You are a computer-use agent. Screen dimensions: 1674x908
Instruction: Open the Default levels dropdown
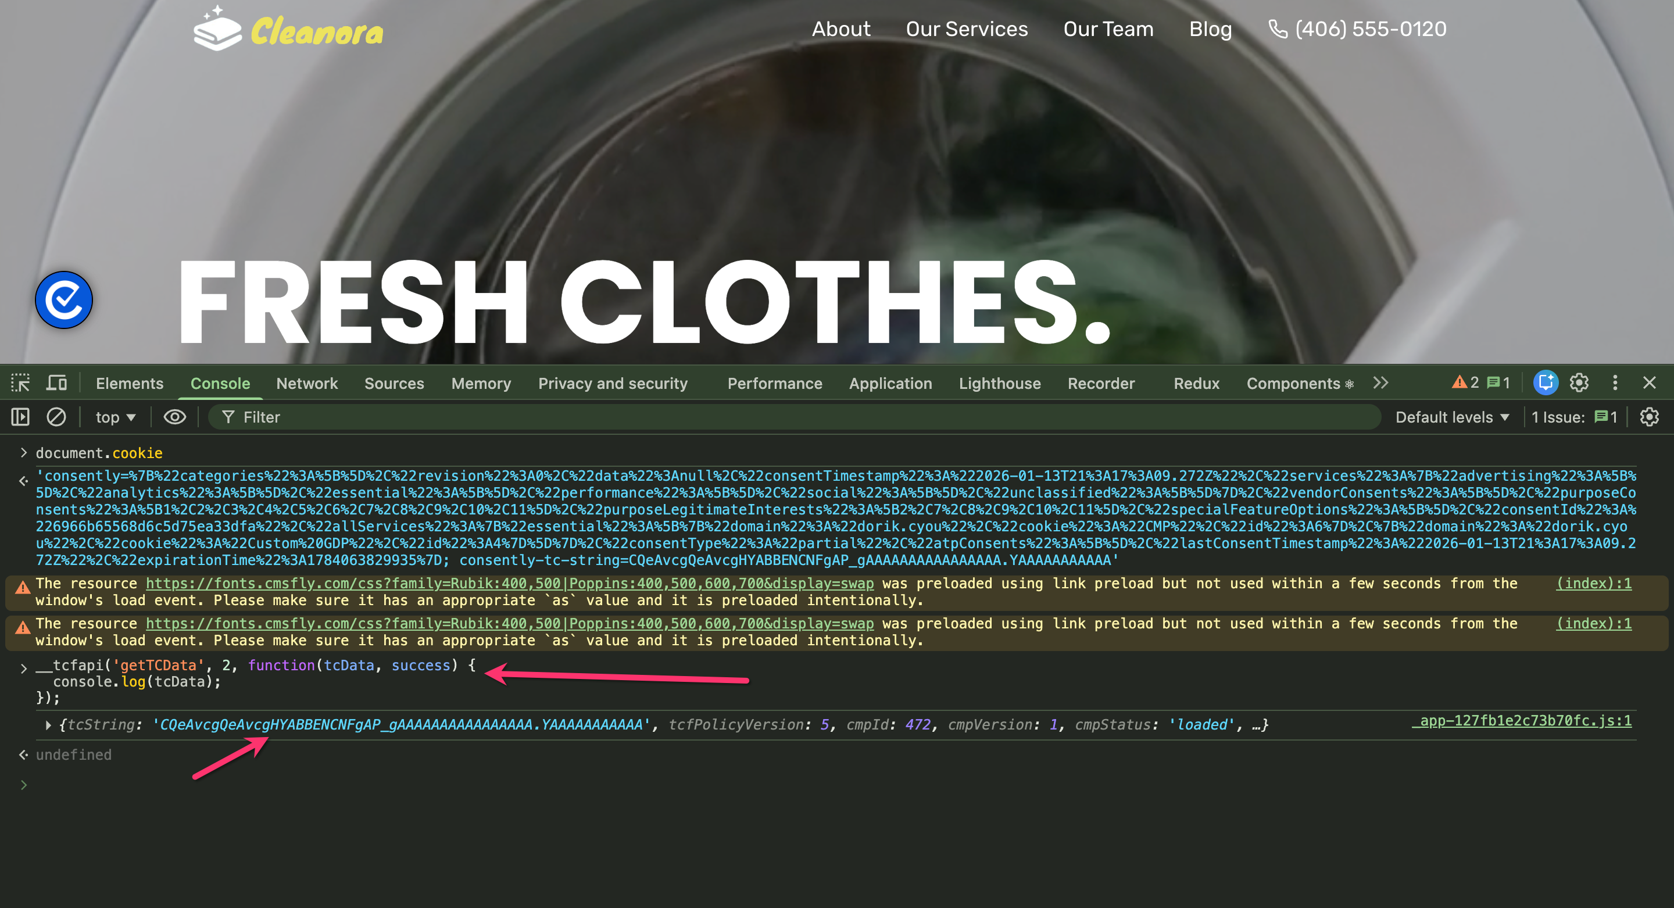click(1452, 417)
